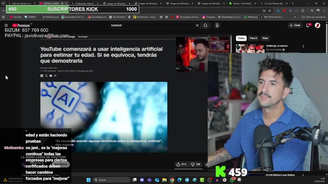328x184 pixels.
Task: Open JPelirrojo, el retorno recommended video
Action: pos(277,46)
